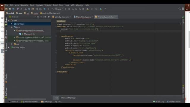Image resolution: width=190 pixels, height=107 pixels.
Task: Click the green Run play icon
Action: pyautogui.click(x=66, y=9)
